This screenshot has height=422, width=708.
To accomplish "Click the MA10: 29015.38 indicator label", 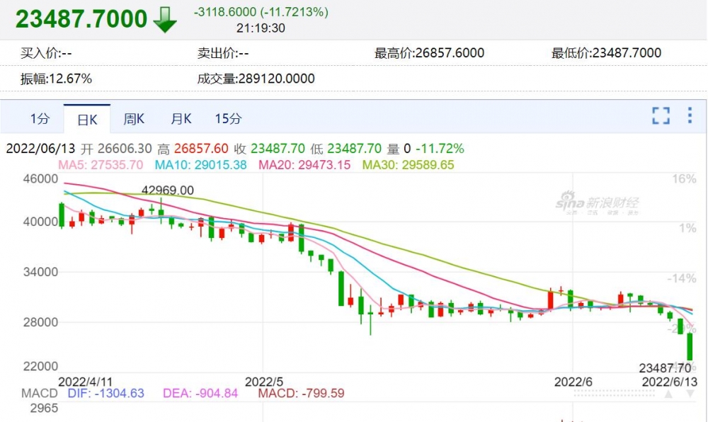I will tap(201, 165).
